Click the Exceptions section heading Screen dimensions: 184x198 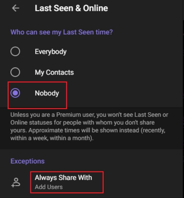pyautogui.click(x=27, y=161)
